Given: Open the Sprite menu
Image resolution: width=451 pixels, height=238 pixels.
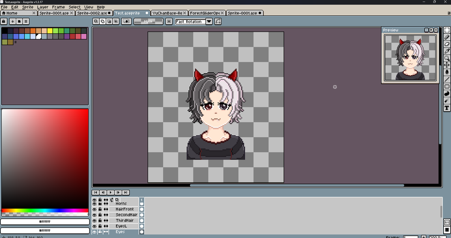Looking at the screenshot, I should (27, 7).
